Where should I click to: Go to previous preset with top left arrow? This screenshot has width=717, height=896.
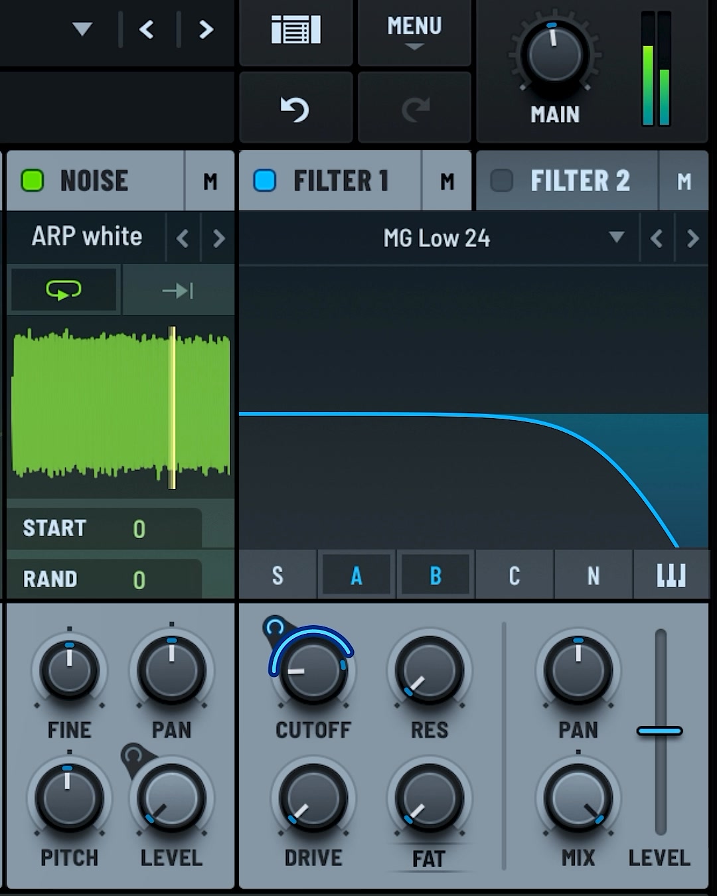pyautogui.click(x=147, y=29)
